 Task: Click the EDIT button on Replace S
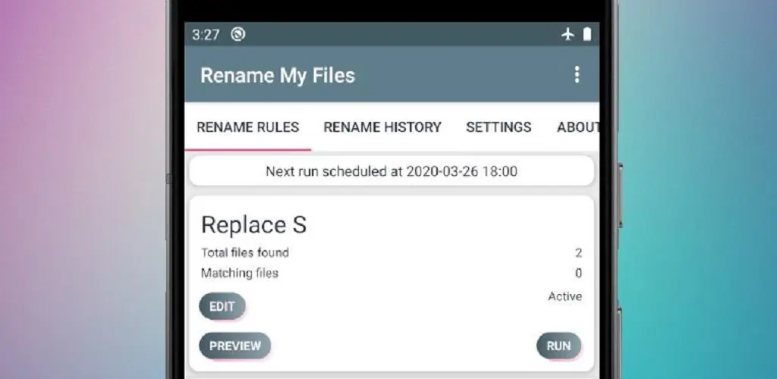[222, 307]
